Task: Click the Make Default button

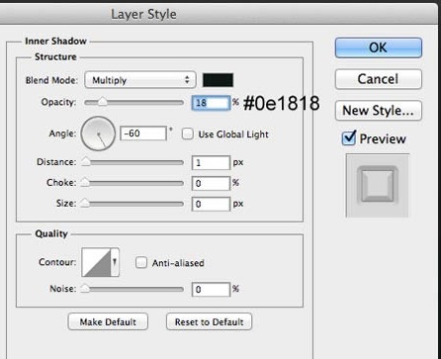Action: click(x=108, y=321)
